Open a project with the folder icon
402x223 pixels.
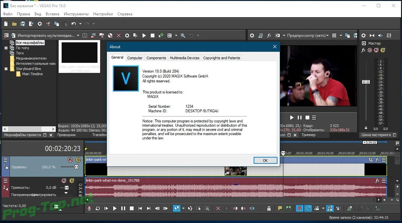pos(14,24)
